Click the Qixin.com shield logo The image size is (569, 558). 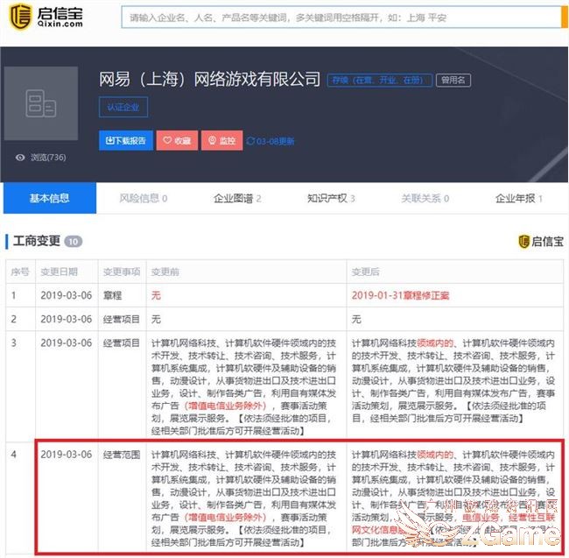click(20, 17)
